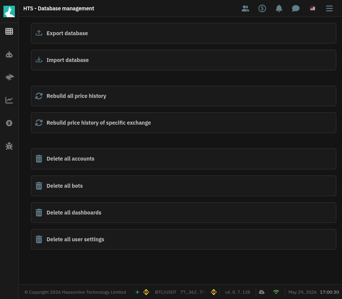342x299 pixels.
Task: Click the Binance icon right of the price
Action: (214, 292)
